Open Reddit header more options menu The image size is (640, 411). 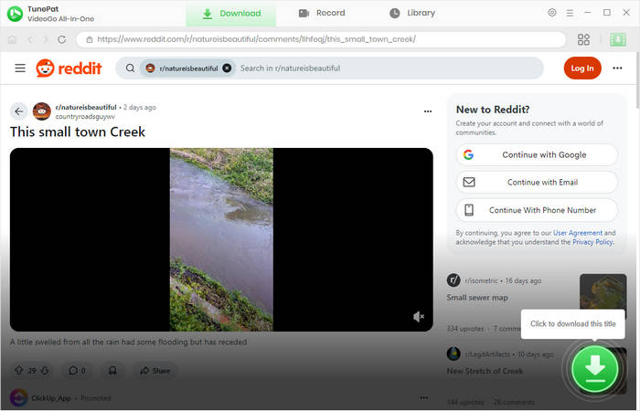pyautogui.click(x=617, y=68)
